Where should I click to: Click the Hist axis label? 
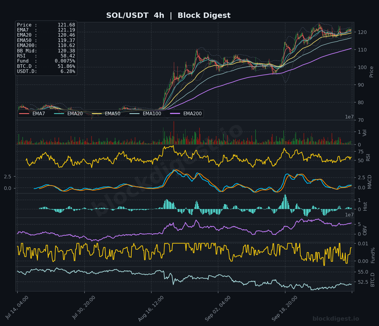click(x=365, y=206)
